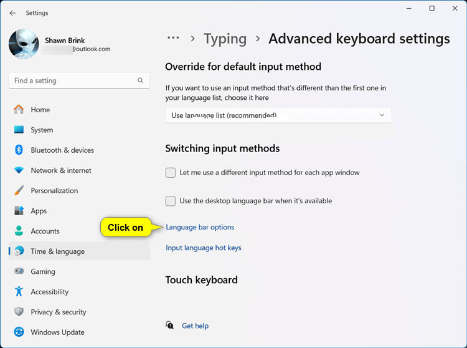This screenshot has height=348, width=467.
Task: Go to System settings label
Action: (x=42, y=130)
